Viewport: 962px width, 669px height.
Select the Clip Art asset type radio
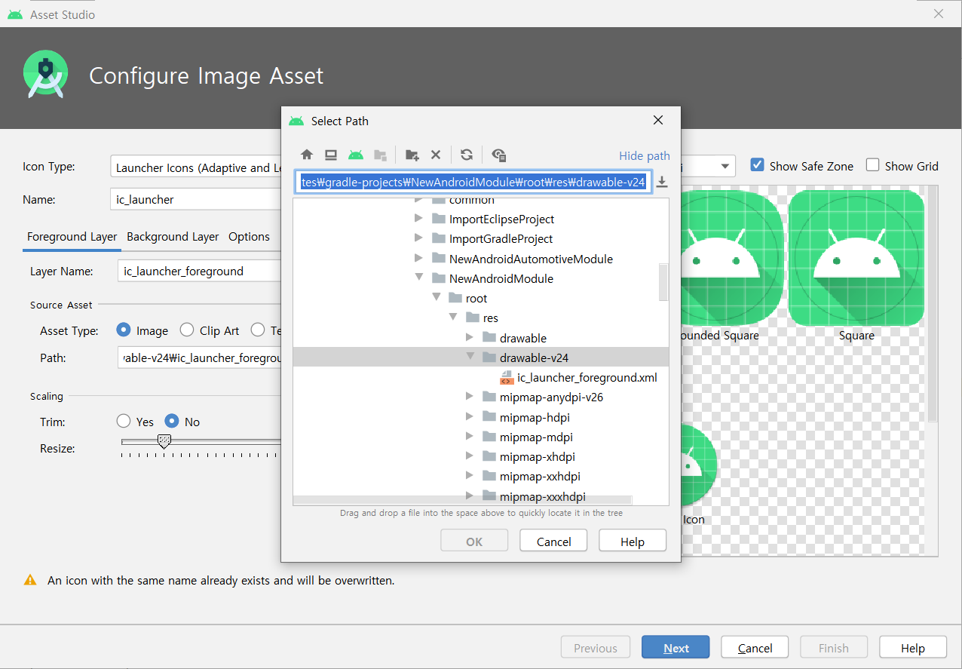186,330
